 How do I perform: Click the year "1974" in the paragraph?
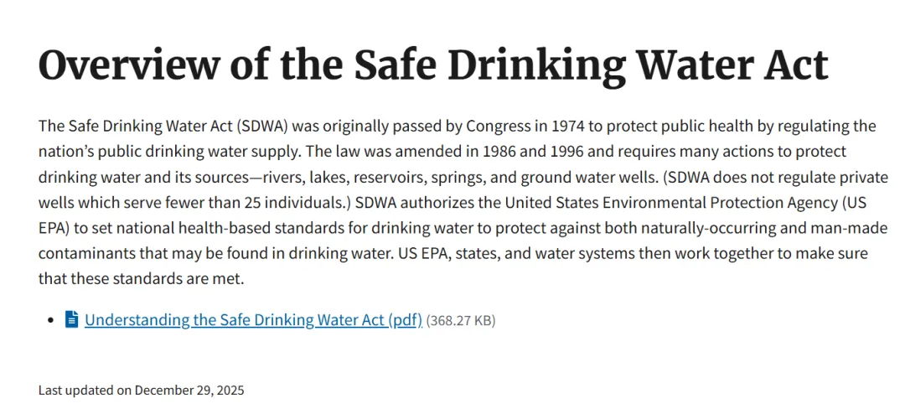(567, 127)
